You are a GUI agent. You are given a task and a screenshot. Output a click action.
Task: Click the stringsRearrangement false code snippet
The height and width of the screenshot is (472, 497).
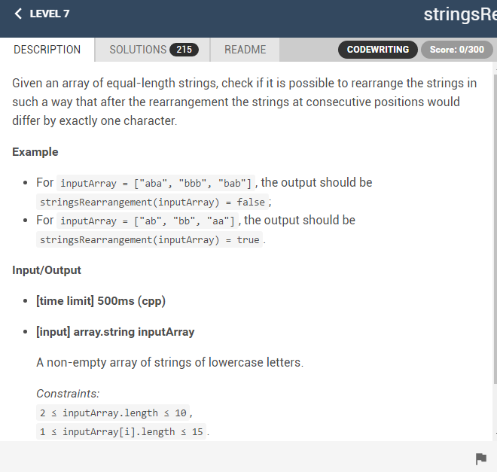click(x=153, y=202)
